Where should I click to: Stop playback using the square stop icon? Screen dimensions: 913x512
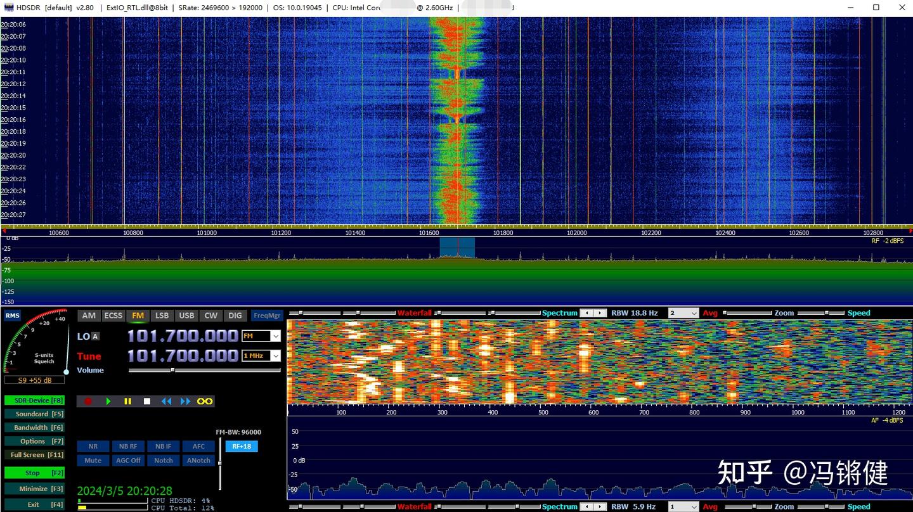point(147,400)
